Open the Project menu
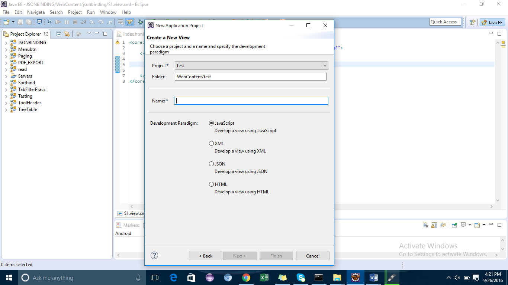This screenshot has width=508, height=285. [75, 12]
